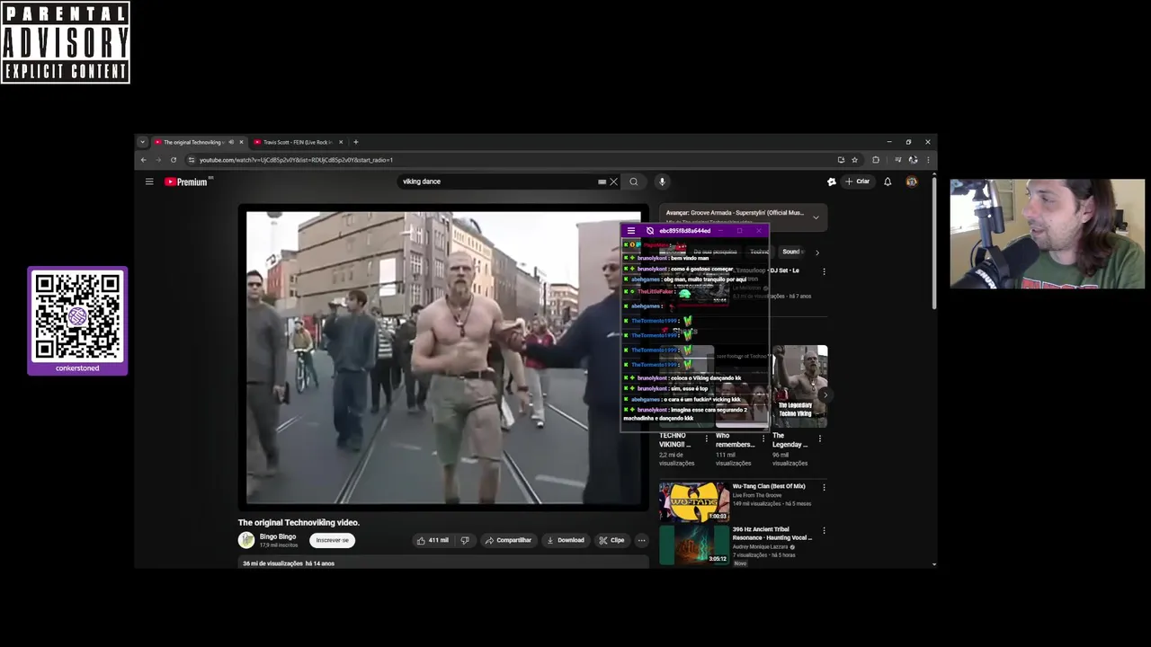This screenshot has height=647, width=1151.
Task: Subscribe with the Inscrever-se button
Action: click(332, 540)
